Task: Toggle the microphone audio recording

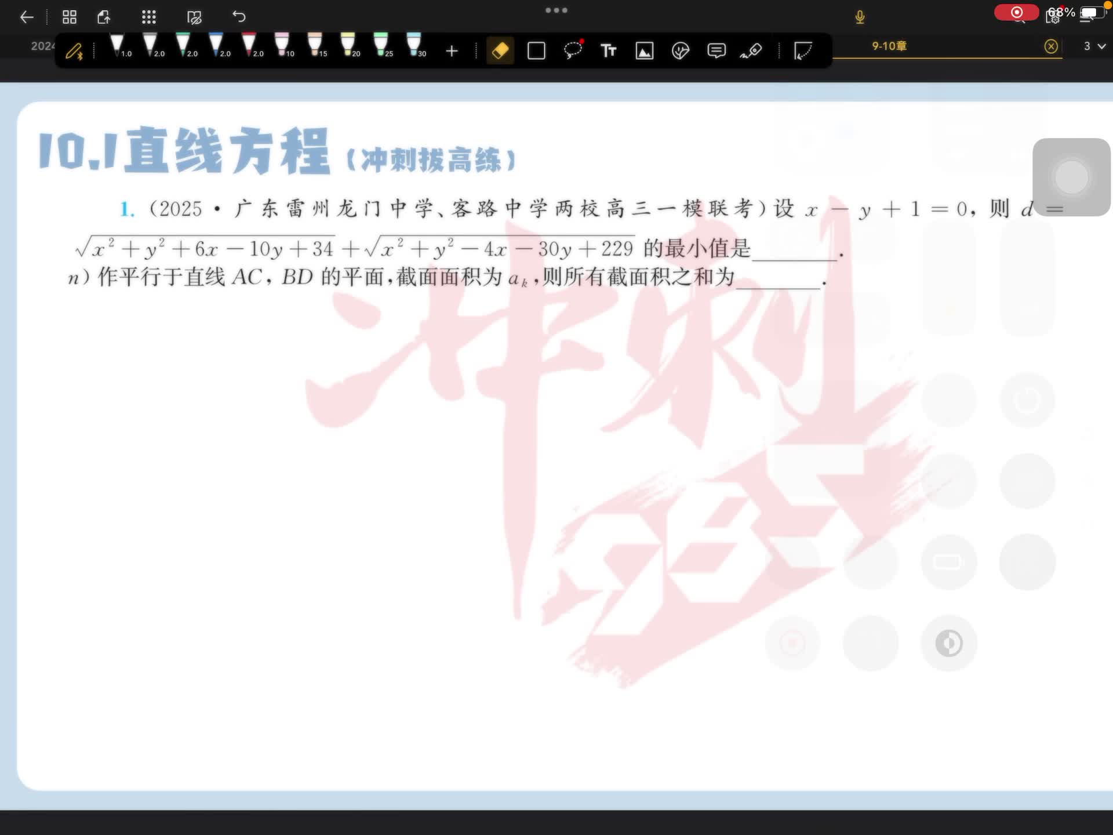Action: 860,17
